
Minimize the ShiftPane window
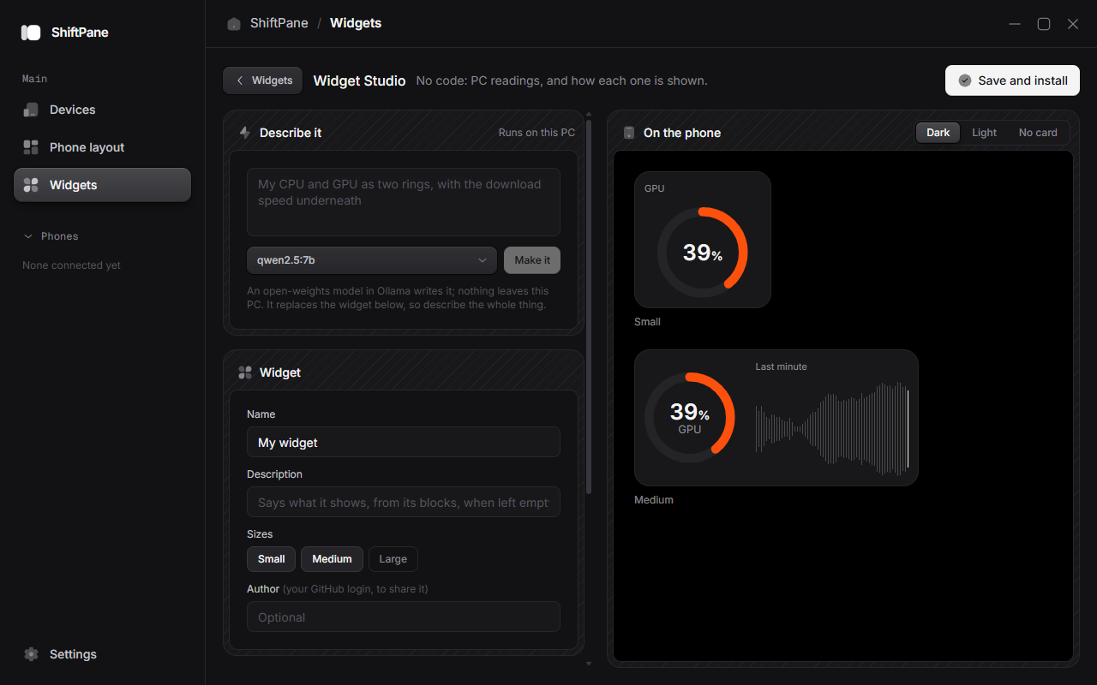click(1015, 24)
